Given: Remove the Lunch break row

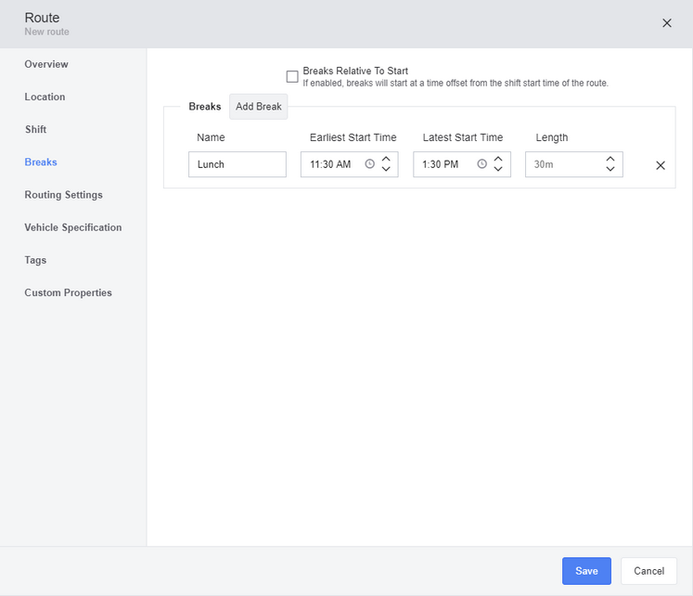Looking at the screenshot, I should click(x=661, y=165).
